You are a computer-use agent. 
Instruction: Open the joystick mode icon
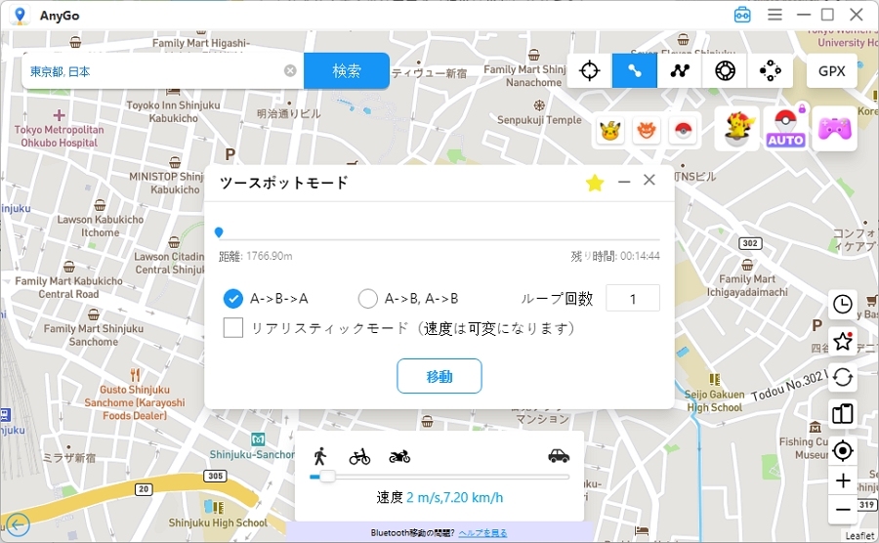pyautogui.click(x=770, y=70)
